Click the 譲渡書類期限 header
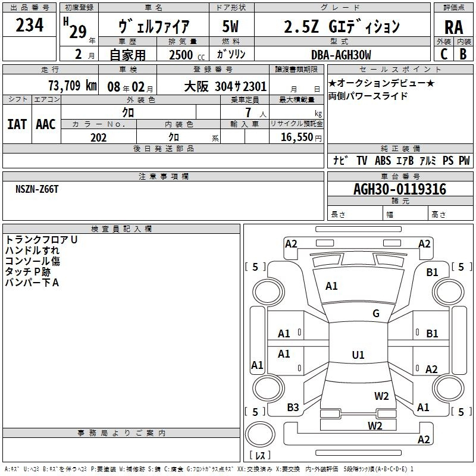The image size is (476, 476). click(296, 69)
